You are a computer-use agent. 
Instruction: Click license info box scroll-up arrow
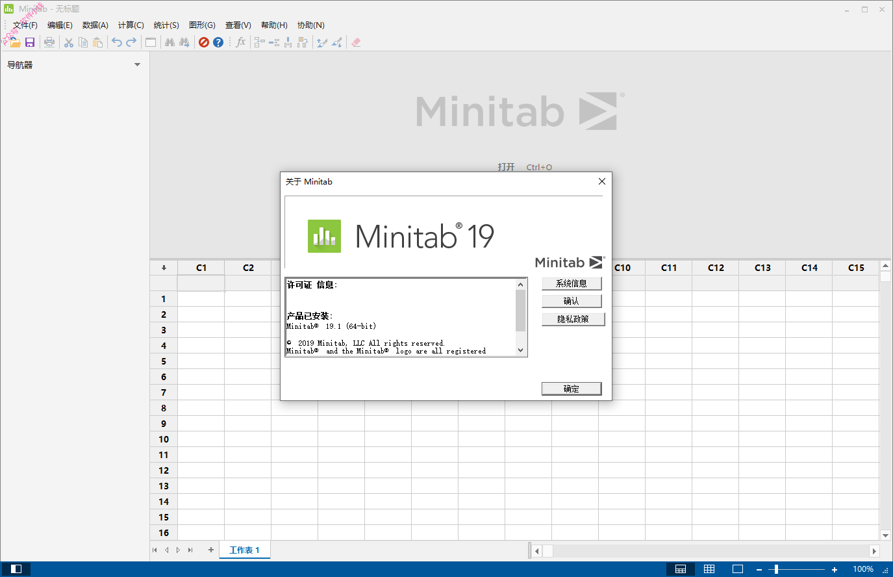click(x=520, y=285)
